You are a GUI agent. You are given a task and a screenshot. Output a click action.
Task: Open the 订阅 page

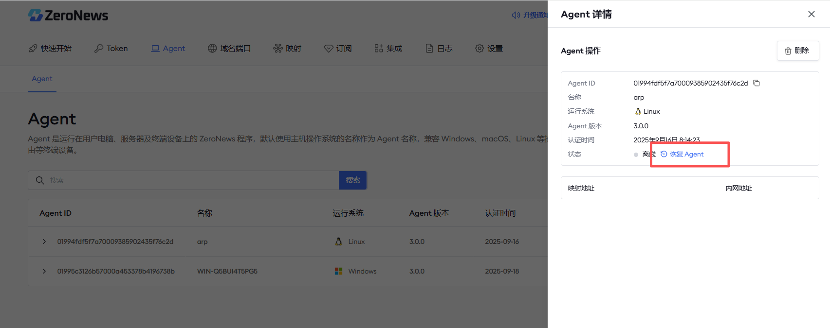pyautogui.click(x=338, y=49)
